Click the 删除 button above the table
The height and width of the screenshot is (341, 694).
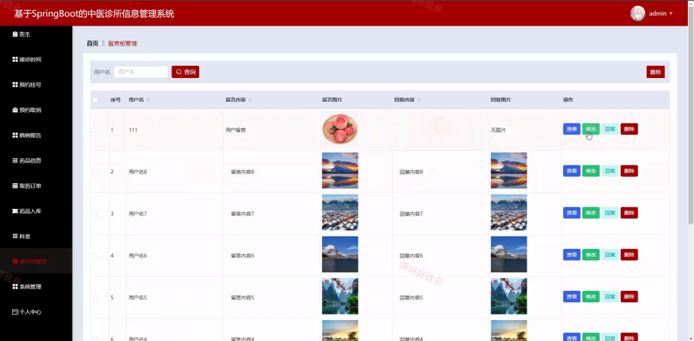point(655,72)
